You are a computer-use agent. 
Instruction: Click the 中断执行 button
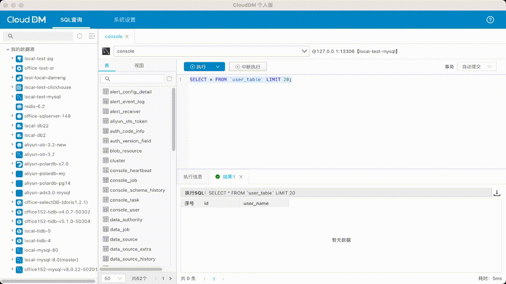click(x=248, y=67)
